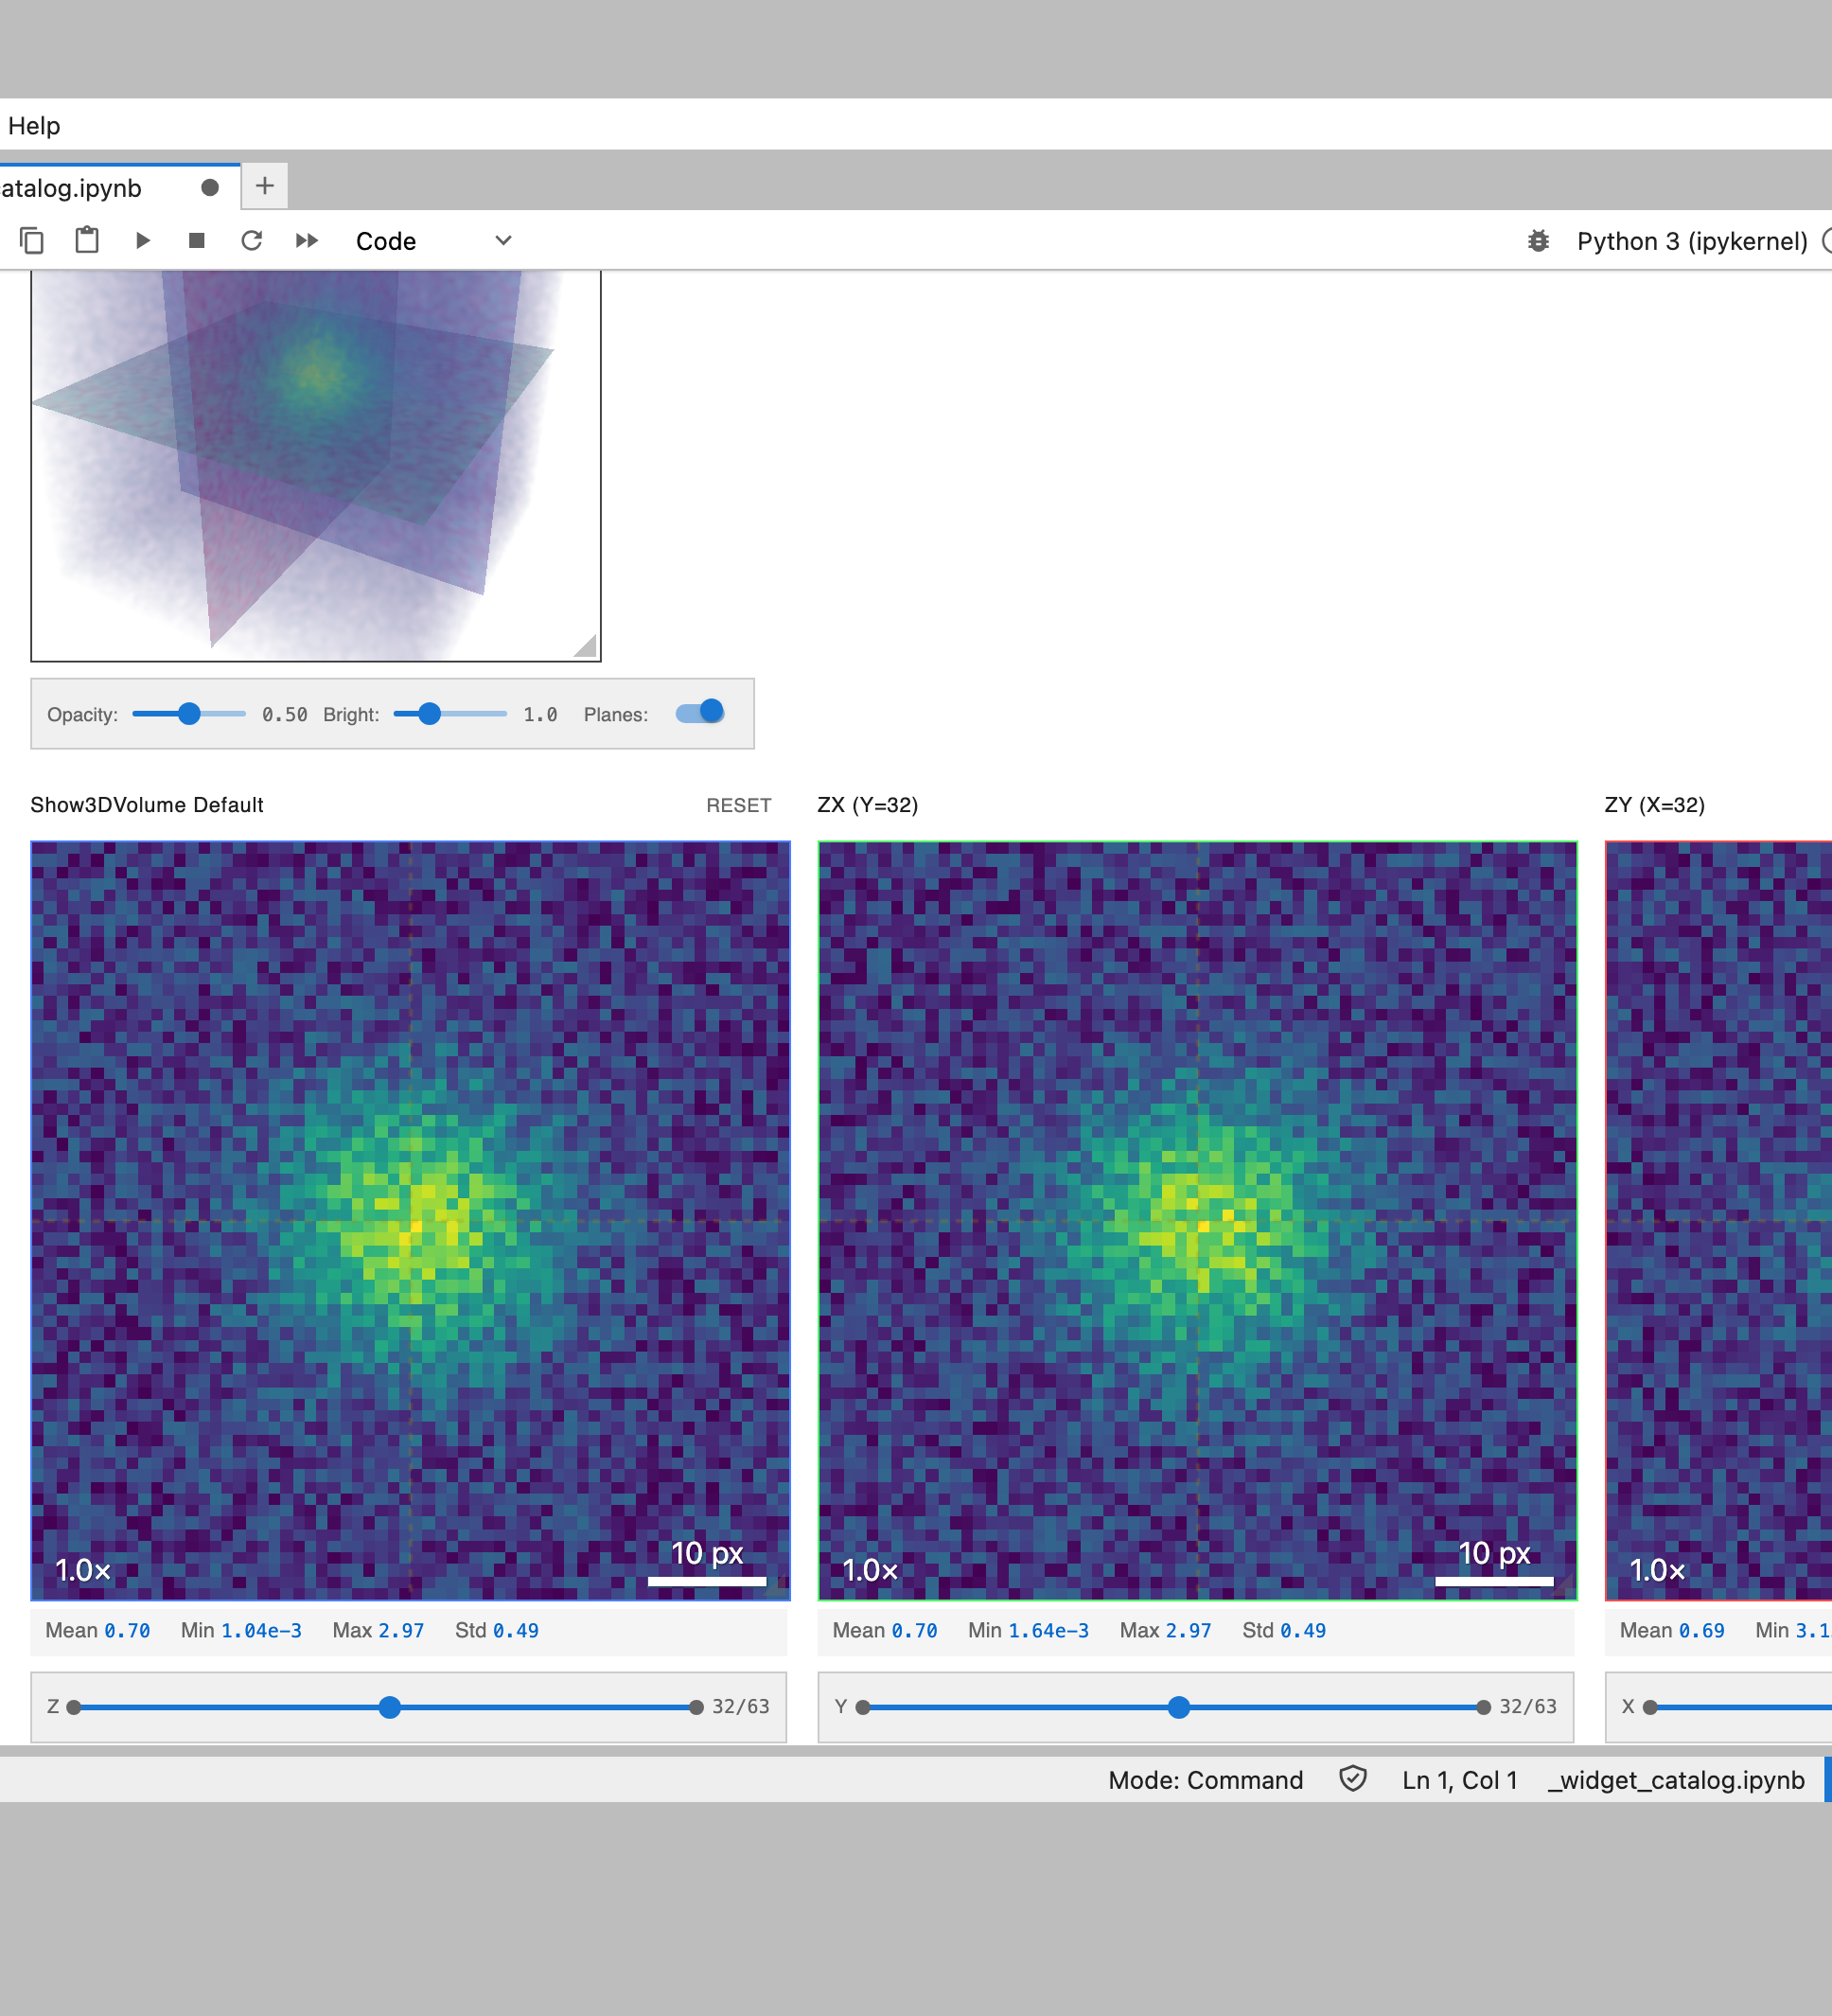This screenshot has width=1832, height=2016.
Task: Click the Bright slider handle
Action: 429,714
